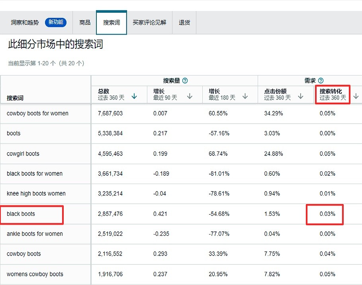Sort by 总数 past 360 days arrow
This screenshot has width=362, height=285.
[134, 96]
